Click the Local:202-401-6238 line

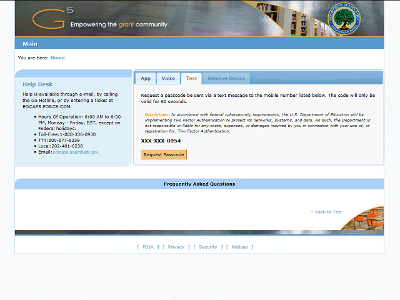(x=61, y=146)
